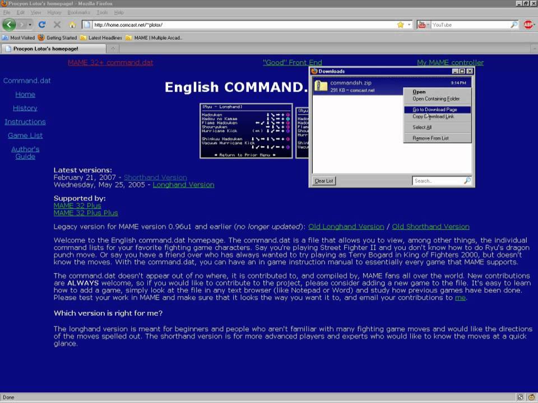Open the address bar history dropdown

[409, 25]
